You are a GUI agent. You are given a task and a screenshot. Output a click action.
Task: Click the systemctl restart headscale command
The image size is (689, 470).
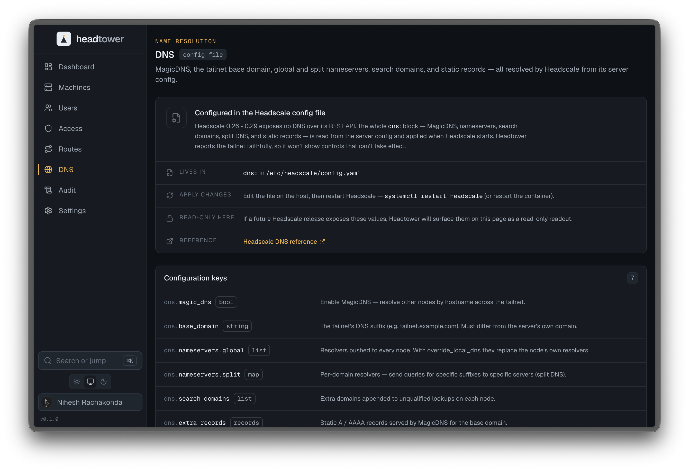click(433, 196)
